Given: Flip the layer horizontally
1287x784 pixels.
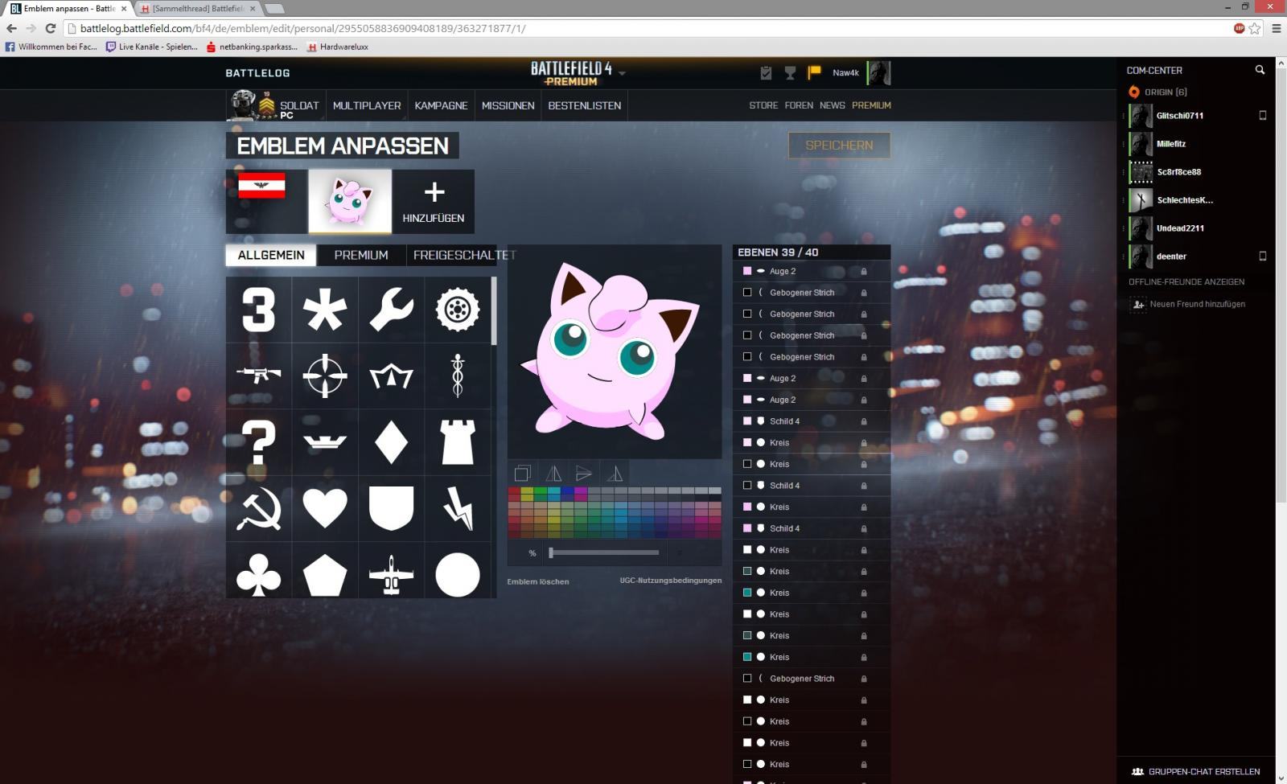Looking at the screenshot, I should click(553, 474).
